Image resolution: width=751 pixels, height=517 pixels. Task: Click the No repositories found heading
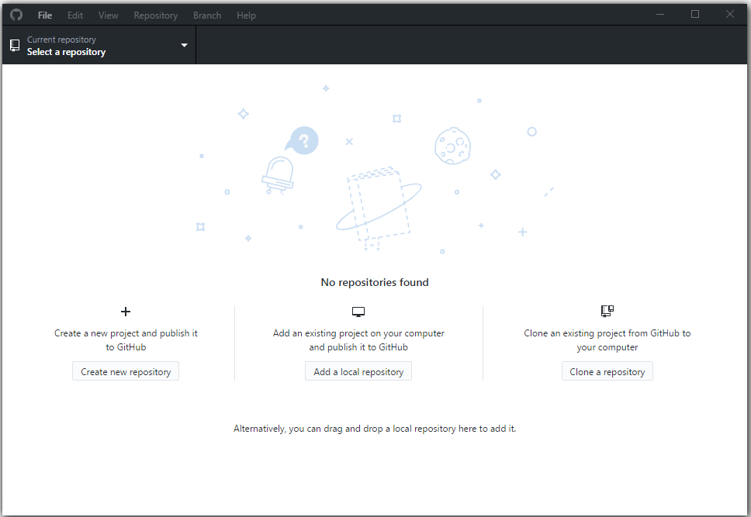point(375,282)
